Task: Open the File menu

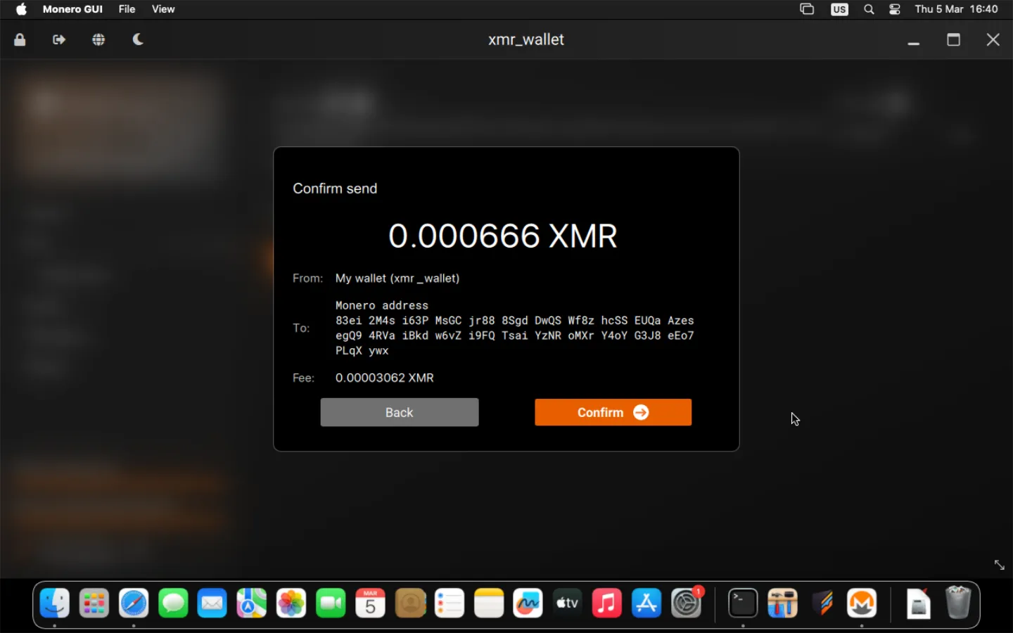Action: pos(127,9)
